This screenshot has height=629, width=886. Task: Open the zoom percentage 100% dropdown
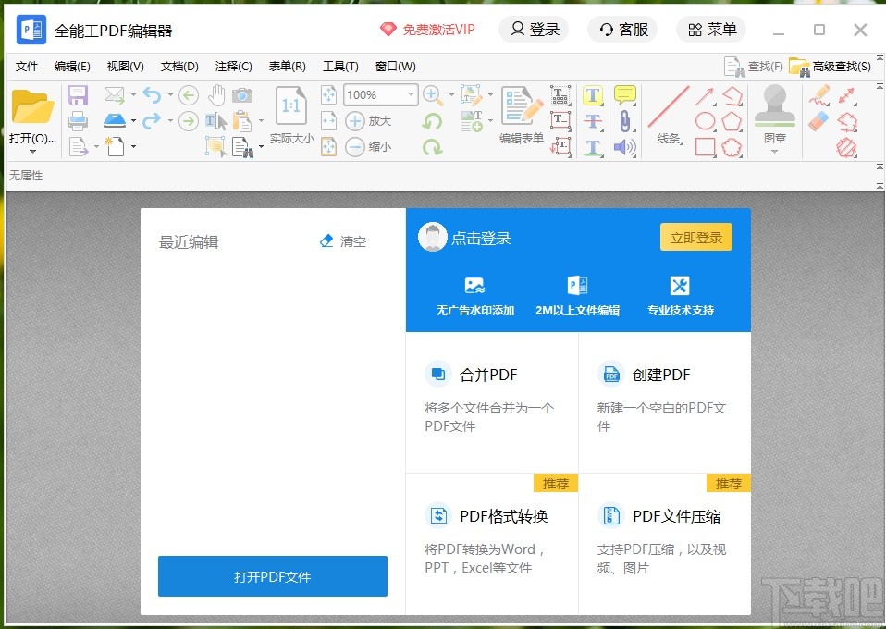click(x=411, y=94)
